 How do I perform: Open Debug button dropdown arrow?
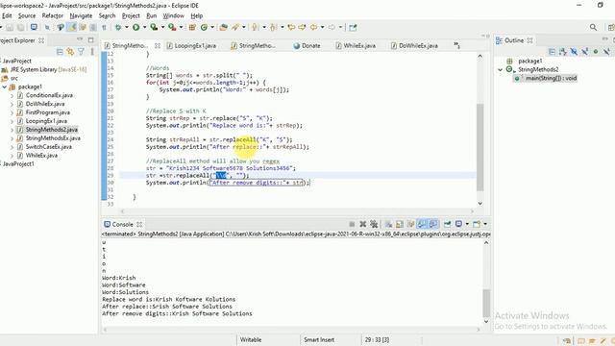click(126, 27)
